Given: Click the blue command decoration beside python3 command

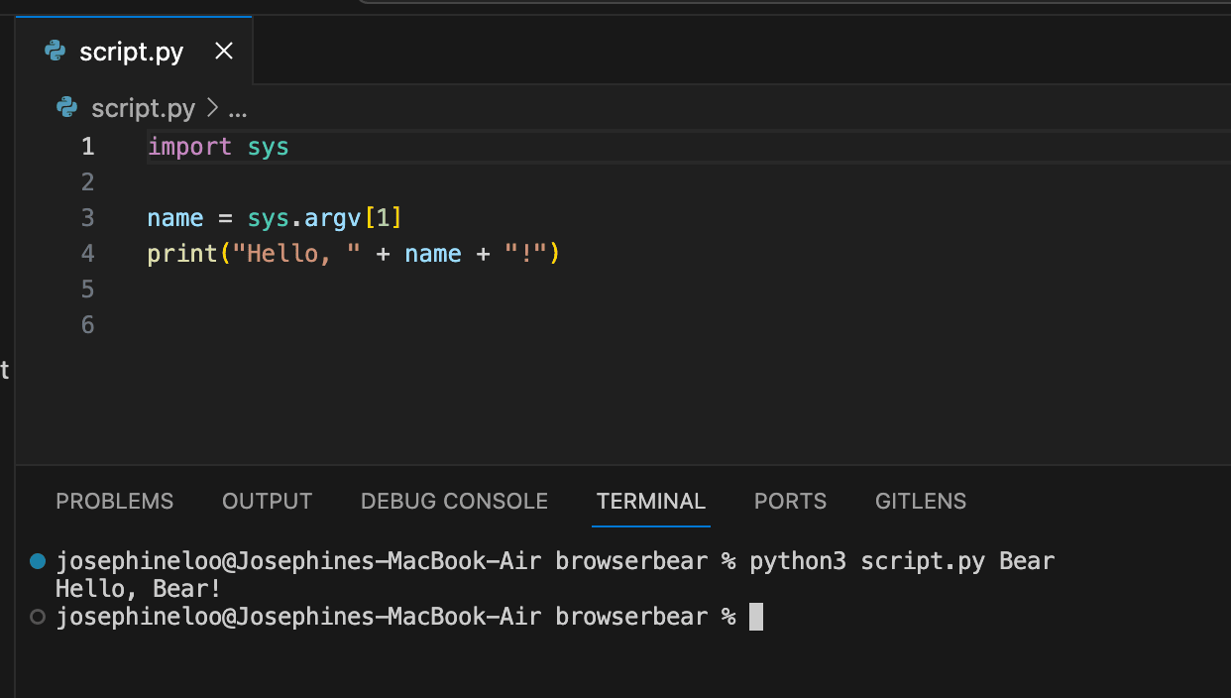Looking at the screenshot, I should click(x=37, y=560).
